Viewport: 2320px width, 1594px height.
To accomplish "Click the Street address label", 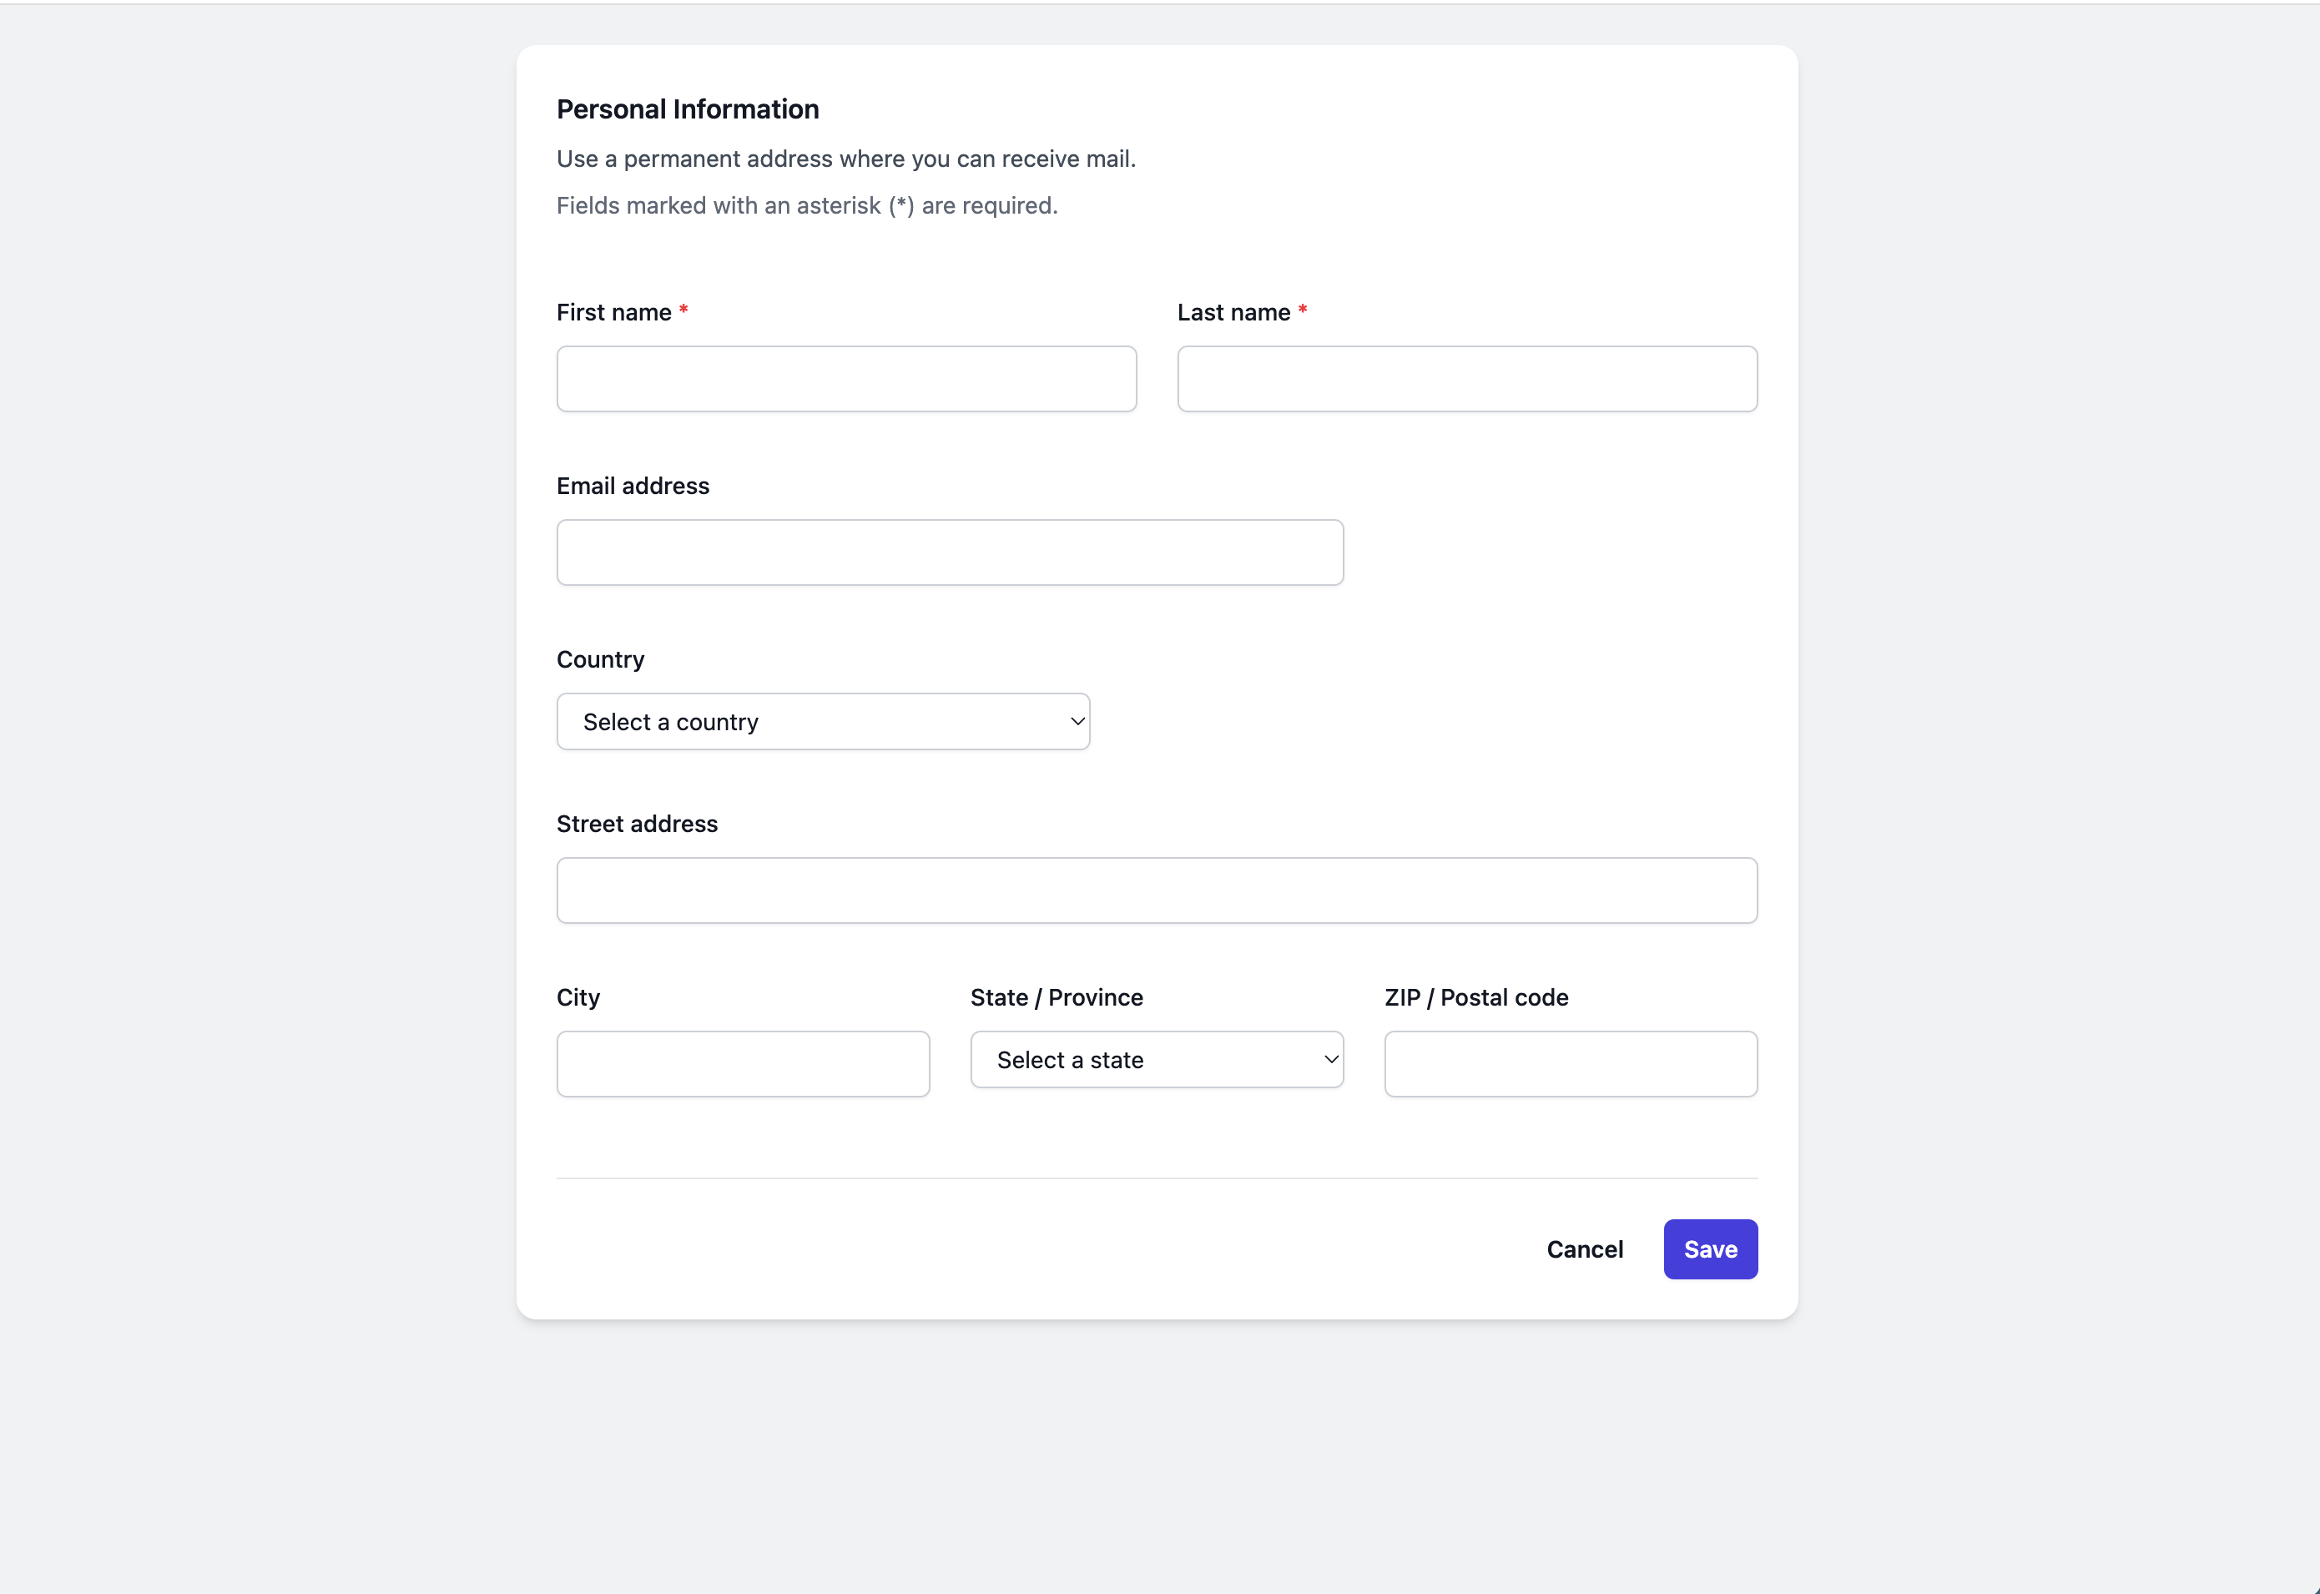I will coord(636,824).
